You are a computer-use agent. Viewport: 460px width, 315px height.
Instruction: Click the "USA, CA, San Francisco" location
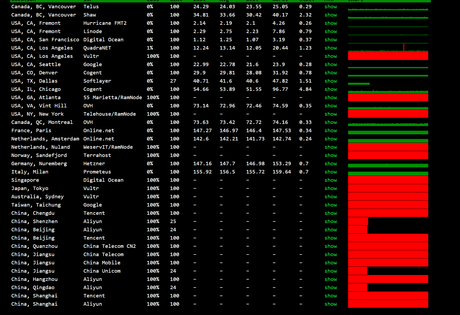[45, 40]
